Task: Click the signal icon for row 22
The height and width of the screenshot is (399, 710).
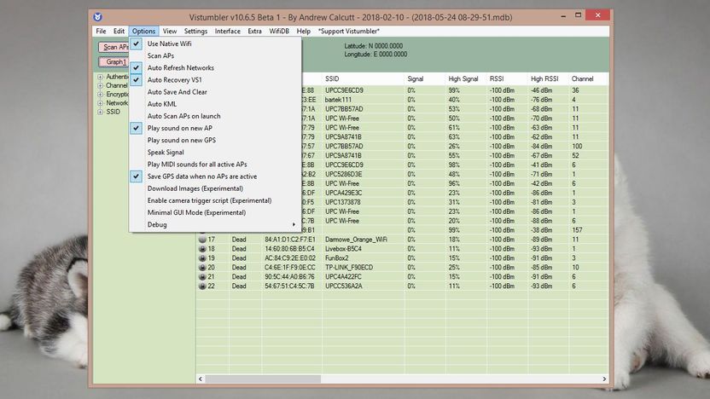Action: 202,286
